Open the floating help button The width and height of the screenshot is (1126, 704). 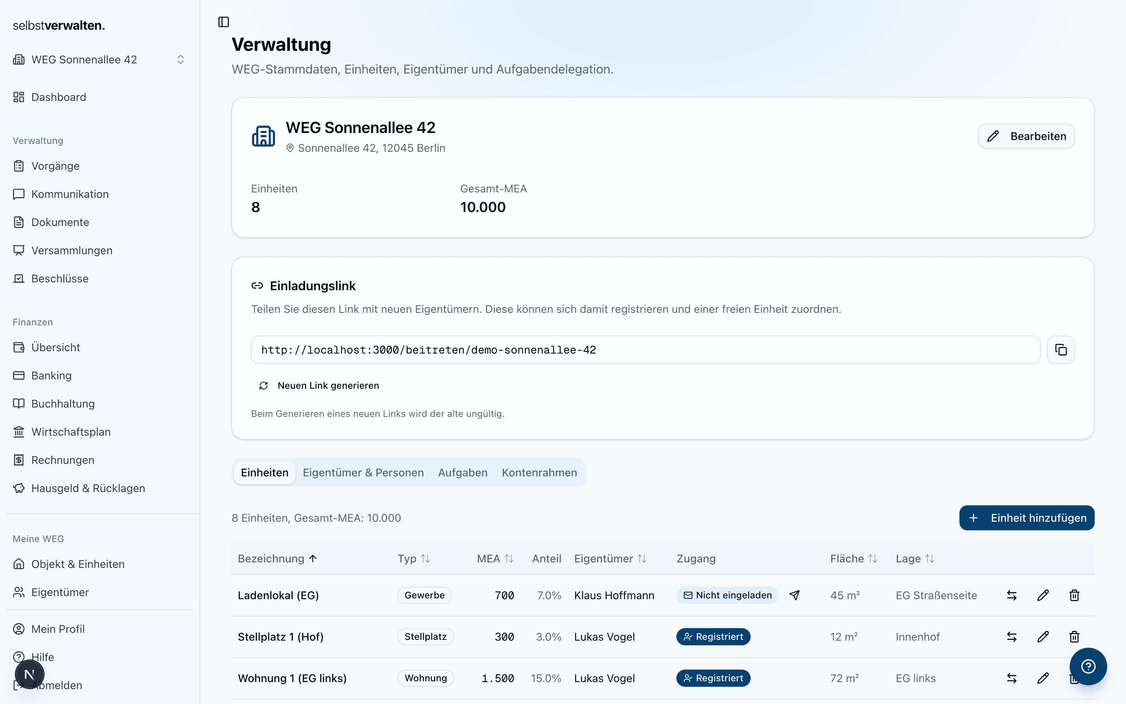click(1088, 666)
